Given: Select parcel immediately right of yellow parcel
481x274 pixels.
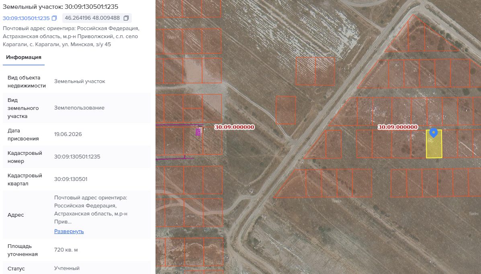Looking at the screenshot, I should click(x=450, y=144).
